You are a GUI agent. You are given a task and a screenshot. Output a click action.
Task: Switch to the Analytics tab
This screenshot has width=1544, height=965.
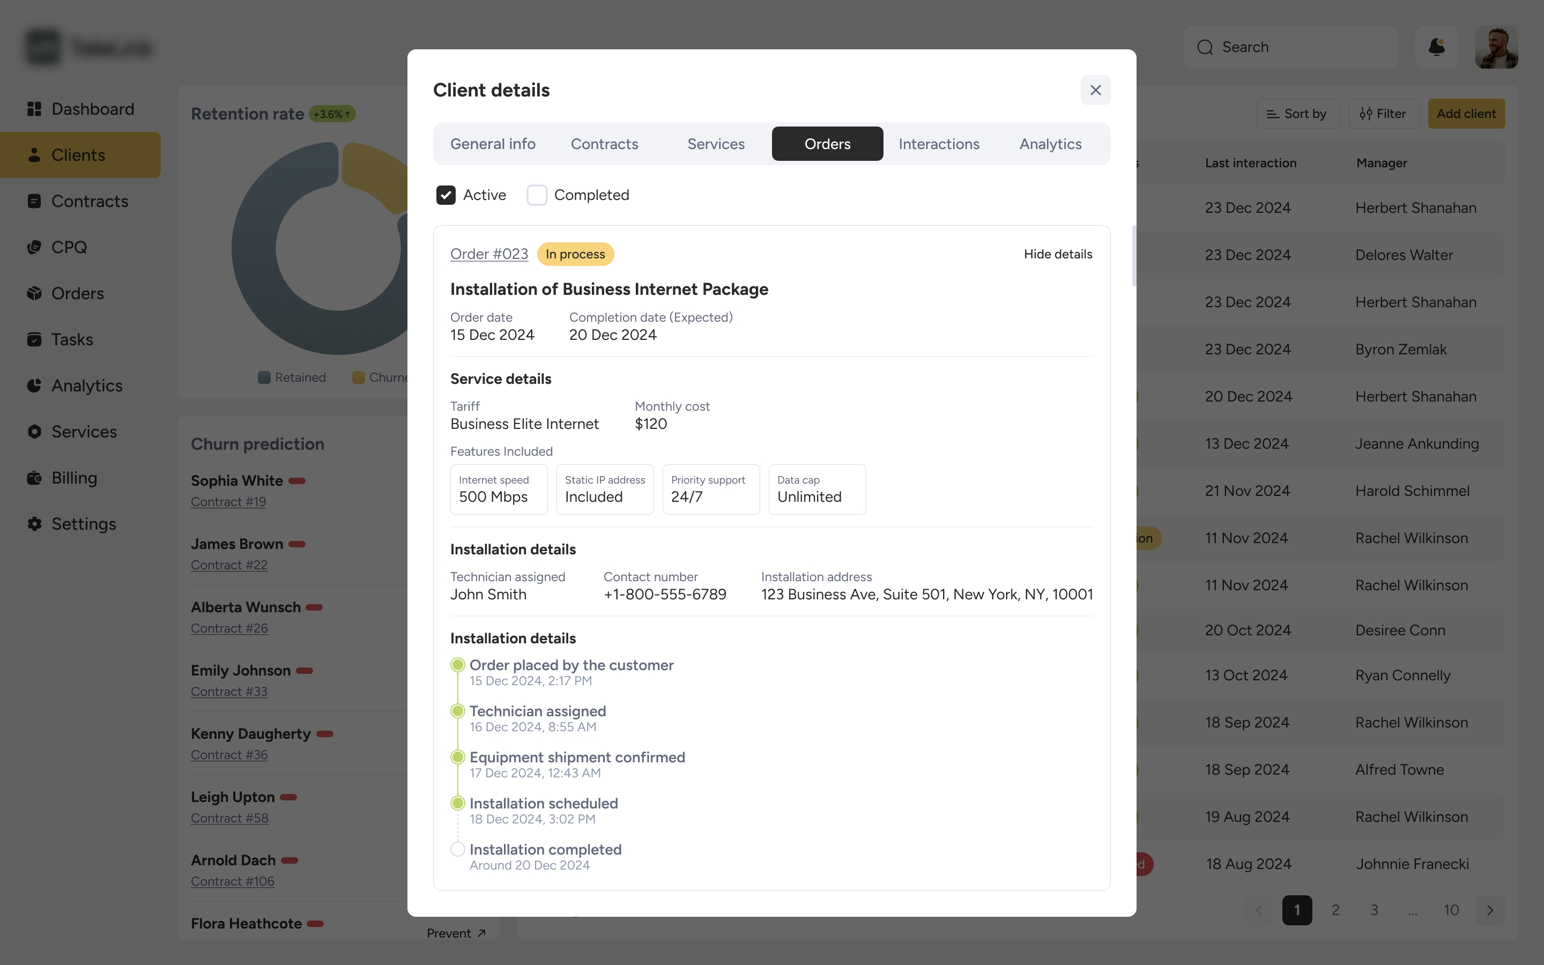pyautogui.click(x=1050, y=142)
